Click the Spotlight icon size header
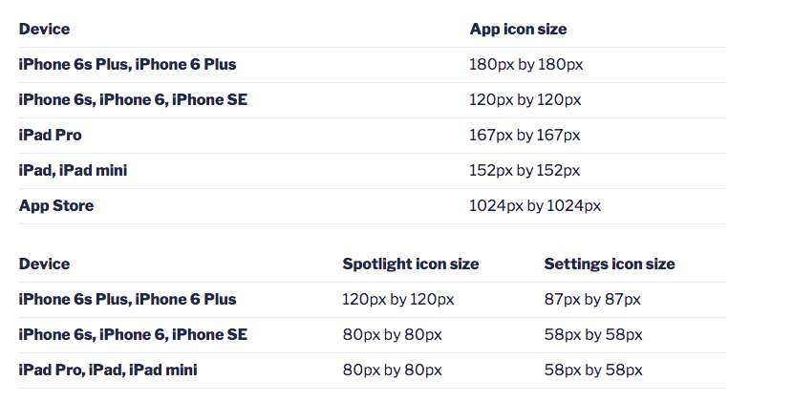This screenshot has height=402, width=793. pyautogui.click(x=411, y=264)
